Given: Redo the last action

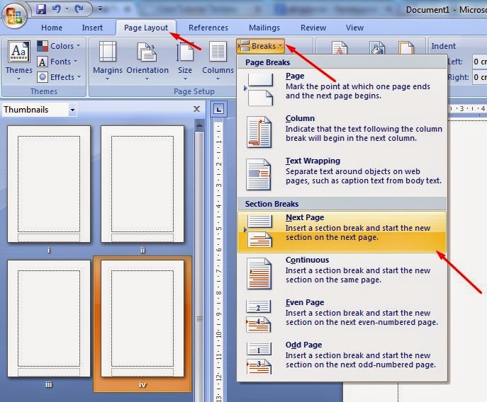Looking at the screenshot, I should (x=79, y=9).
